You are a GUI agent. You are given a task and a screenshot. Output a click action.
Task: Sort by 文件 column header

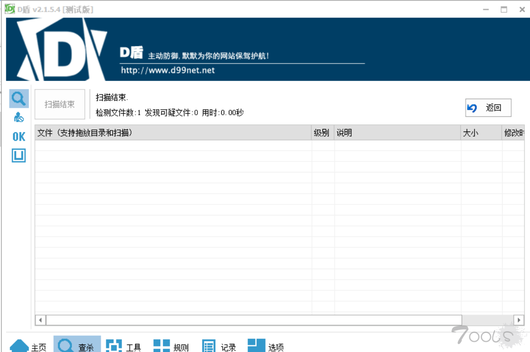[x=173, y=133]
